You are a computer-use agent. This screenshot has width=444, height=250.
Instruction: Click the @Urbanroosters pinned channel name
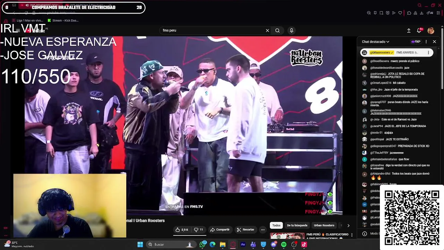tap(382, 53)
